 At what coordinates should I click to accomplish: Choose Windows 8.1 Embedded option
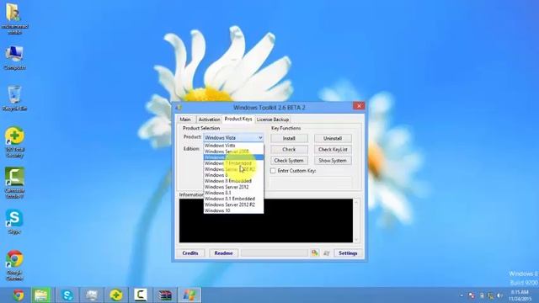tap(233, 199)
